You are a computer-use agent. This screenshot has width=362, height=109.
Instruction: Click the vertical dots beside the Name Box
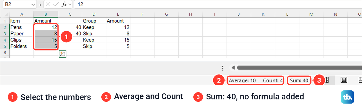40,5
